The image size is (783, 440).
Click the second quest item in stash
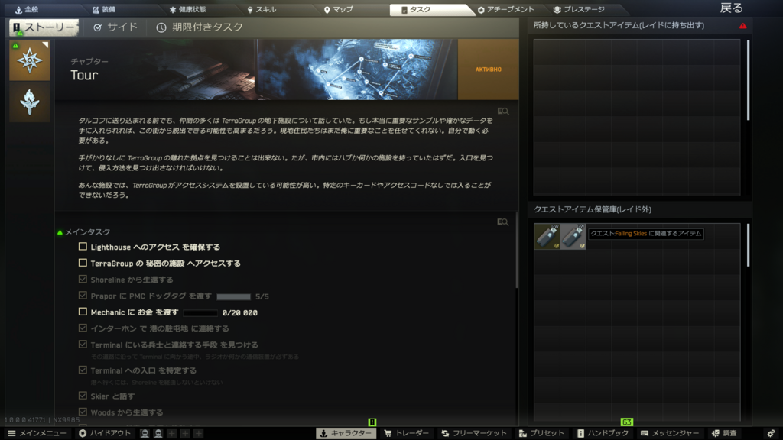click(573, 236)
